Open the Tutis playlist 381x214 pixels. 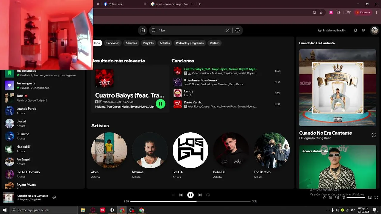pyautogui.click(x=43, y=98)
